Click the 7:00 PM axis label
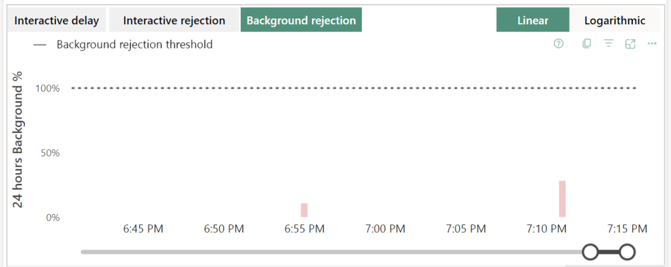The image size is (671, 267). (385, 229)
